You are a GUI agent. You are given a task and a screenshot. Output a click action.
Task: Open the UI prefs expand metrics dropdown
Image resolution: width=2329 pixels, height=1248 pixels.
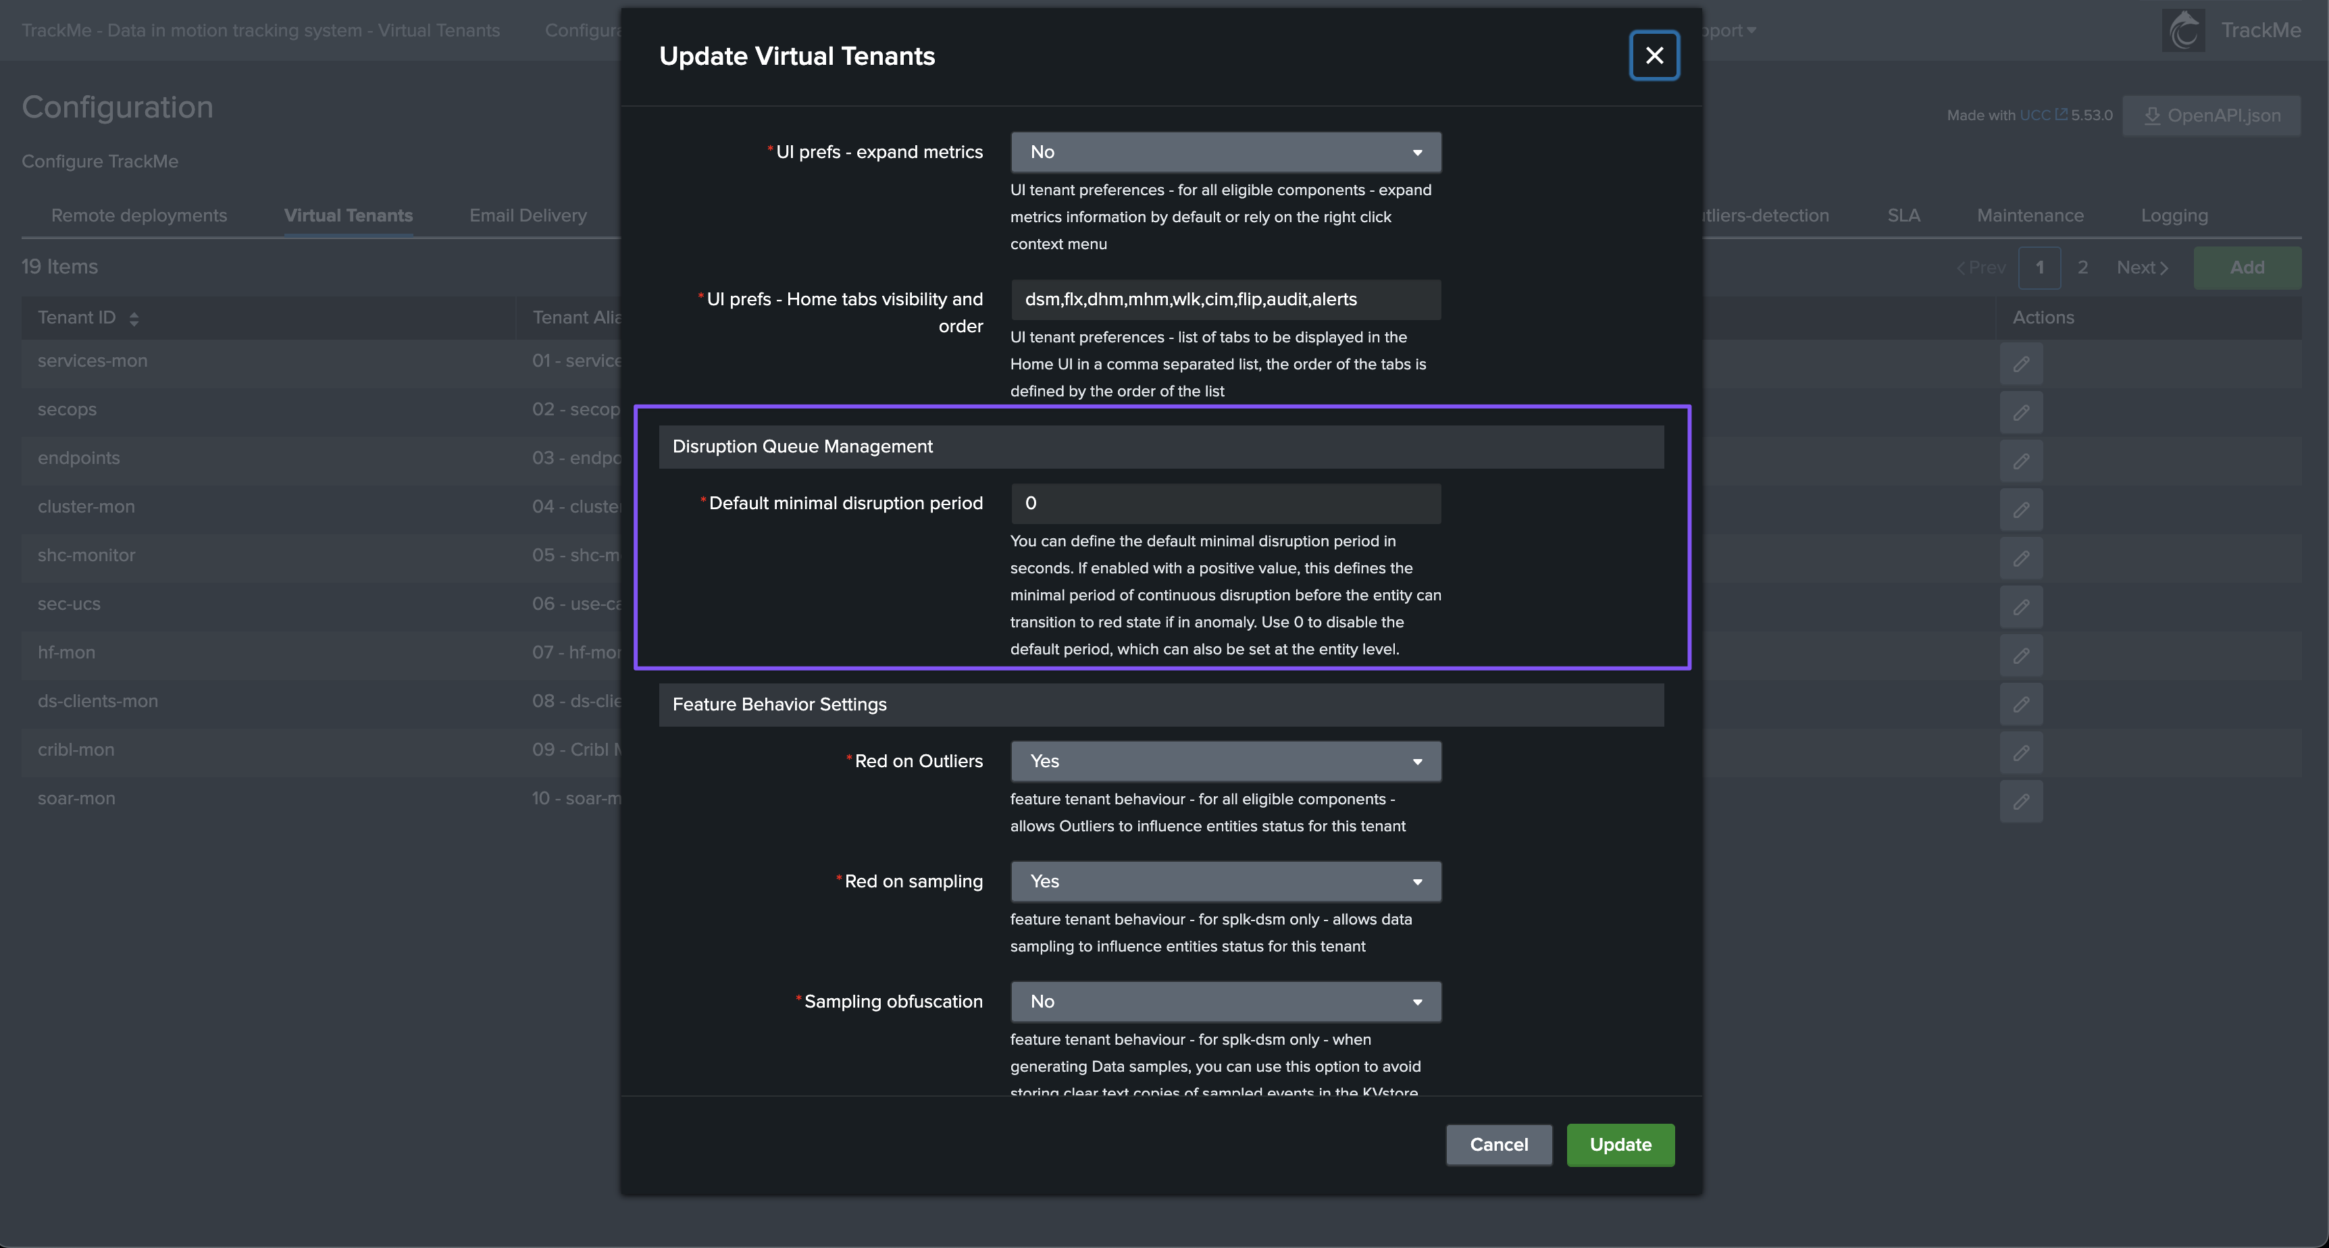pos(1225,152)
